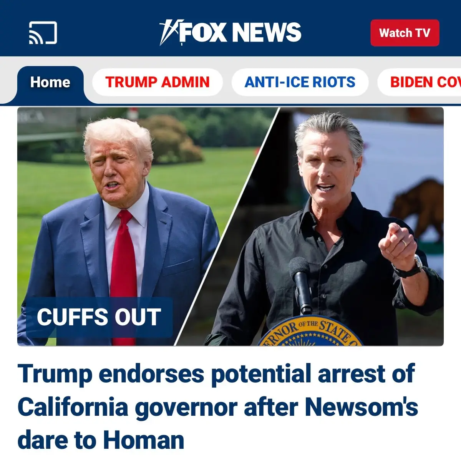Viewport: 461px width, 461px height.
Task: Click 'California governor after Newsom's' headline line
Action: tap(217, 407)
